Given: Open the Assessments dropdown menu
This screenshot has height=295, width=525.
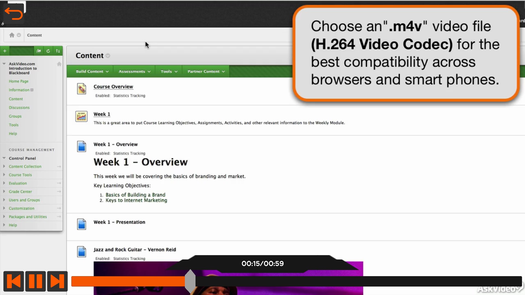Looking at the screenshot, I should (x=134, y=71).
